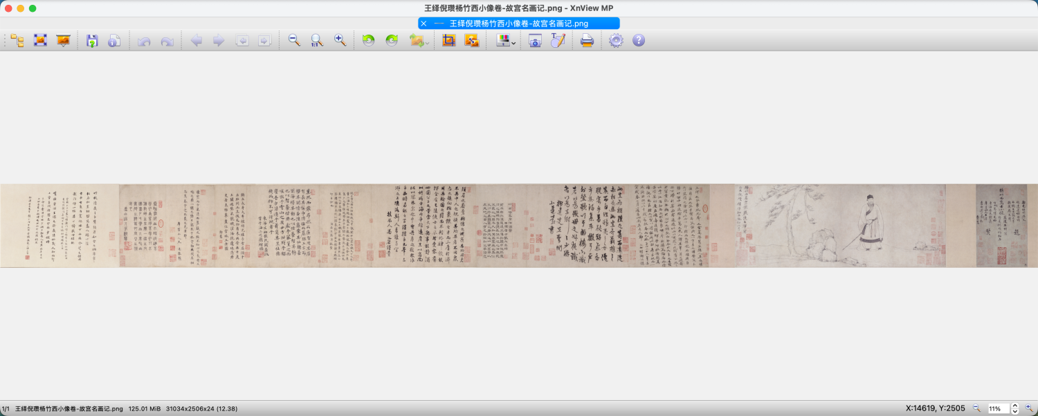Rotate the image clockwise
Image resolution: width=1038 pixels, height=416 pixels.
pyautogui.click(x=392, y=41)
